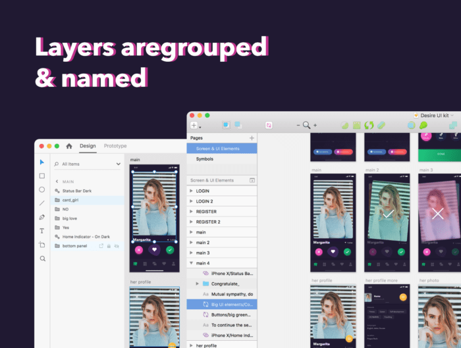Go back from MAIN layer group

(x=57, y=182)
